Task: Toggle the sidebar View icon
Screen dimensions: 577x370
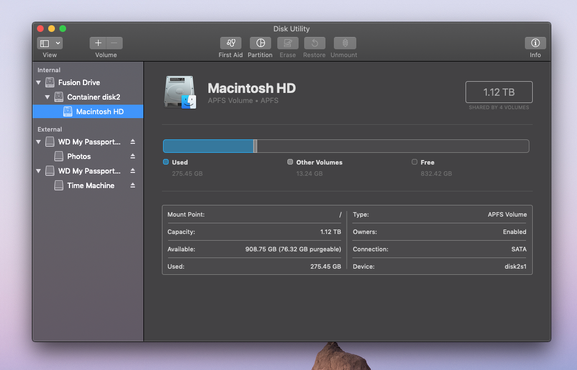Action: (44, 44)
